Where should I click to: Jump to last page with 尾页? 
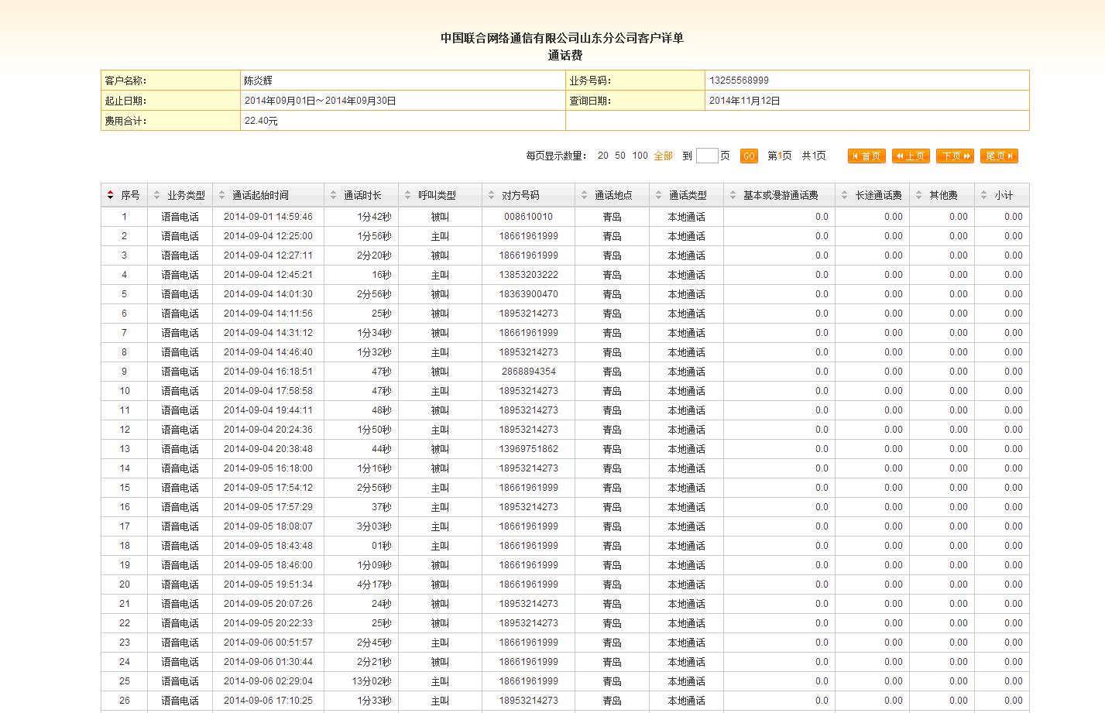click(x=999, y=156)
